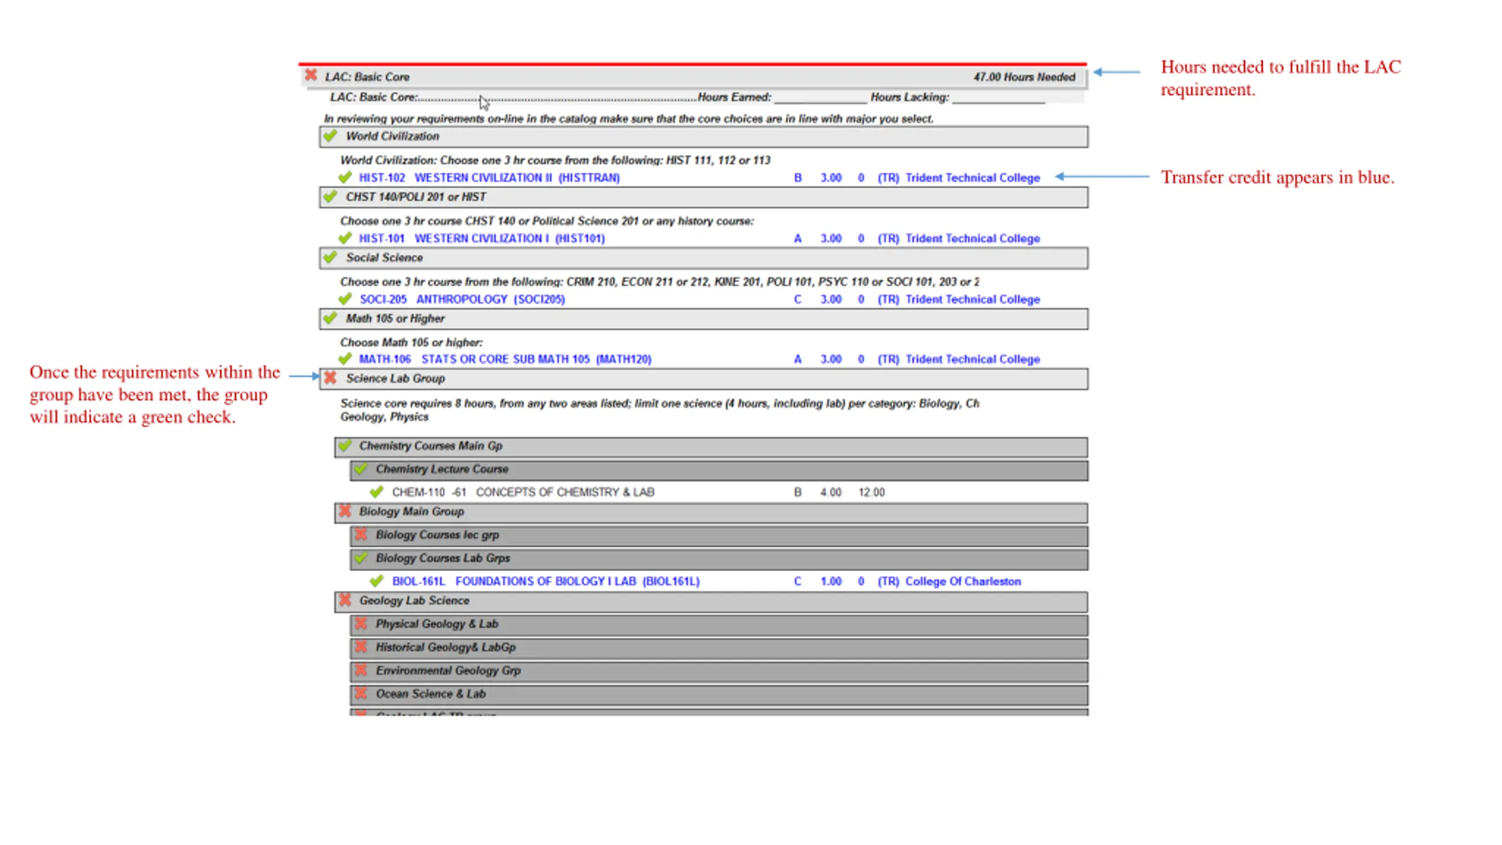Viewport: 1502px width, 845px height.
Task: Click CHEM-110 Concepts of Chemistry & Lab entry
Action: pyautogui.click(x=523, y=492)
